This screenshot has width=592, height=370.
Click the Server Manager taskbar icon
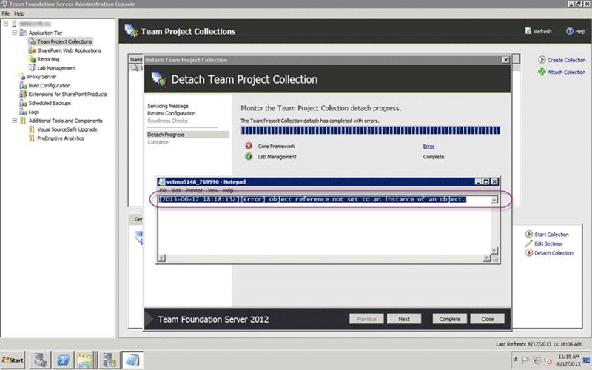point(41,360)
